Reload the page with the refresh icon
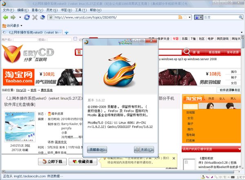This screenshot has height=180, width=245. coord(27,17)
